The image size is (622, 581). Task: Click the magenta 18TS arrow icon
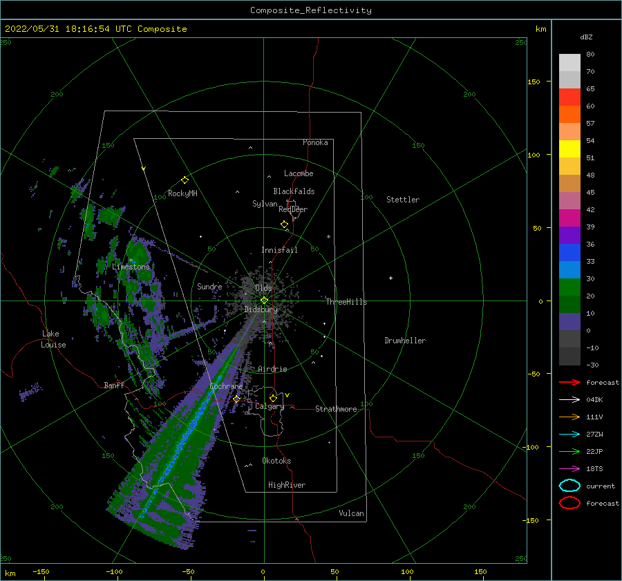569,469
